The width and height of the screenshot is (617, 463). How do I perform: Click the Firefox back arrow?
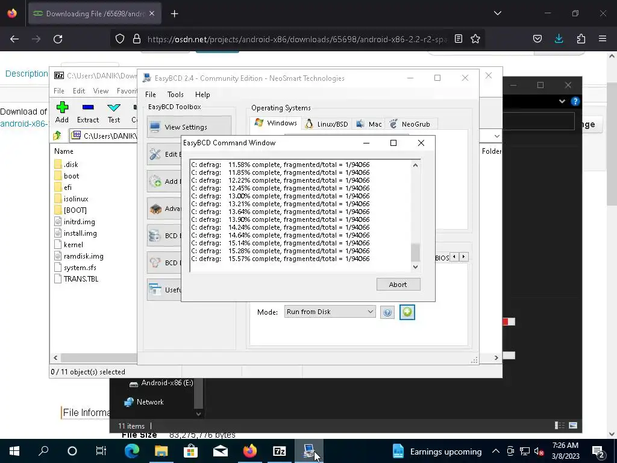coord(14,39)
